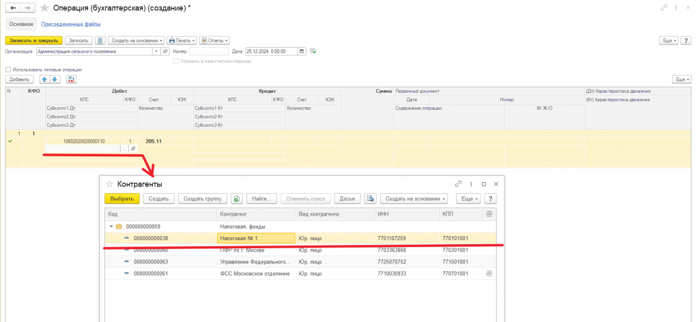699x322 pixels.
Task: Click the green copy-item icon in the Контрагенты toolbar
Action: coord(237,199)
